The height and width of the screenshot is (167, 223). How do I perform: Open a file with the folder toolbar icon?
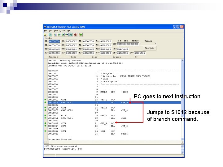click(45, 35)
